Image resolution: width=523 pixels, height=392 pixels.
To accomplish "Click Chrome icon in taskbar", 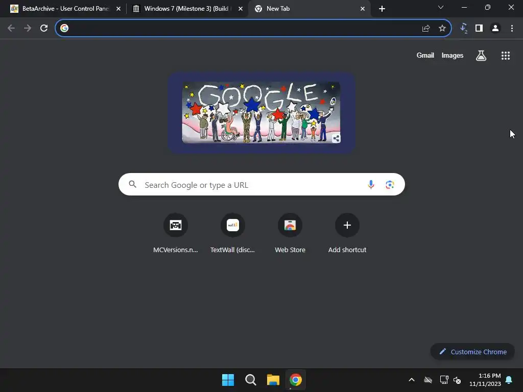I will [x=296, y=380].
